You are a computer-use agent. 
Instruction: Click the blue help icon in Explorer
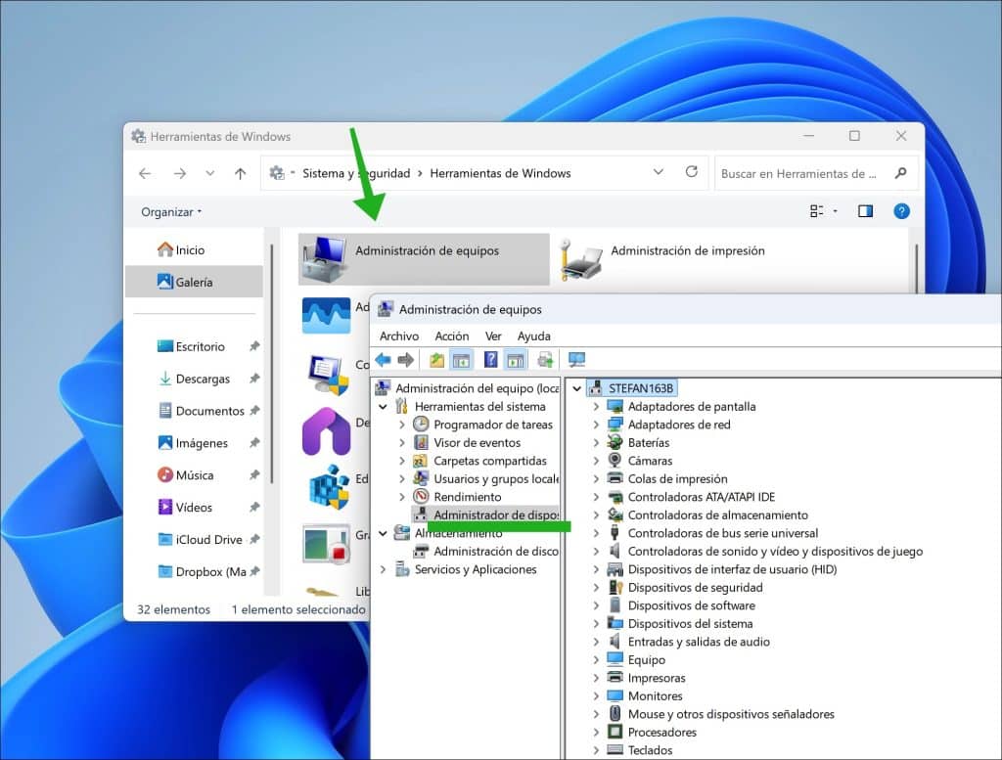901,211
